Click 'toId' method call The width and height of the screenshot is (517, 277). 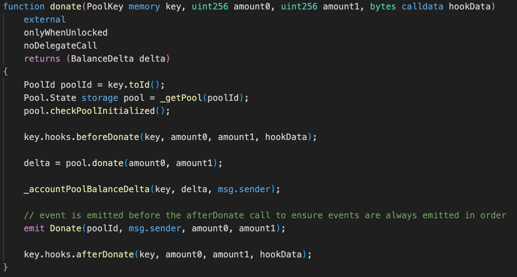click(x=139, y=85)
